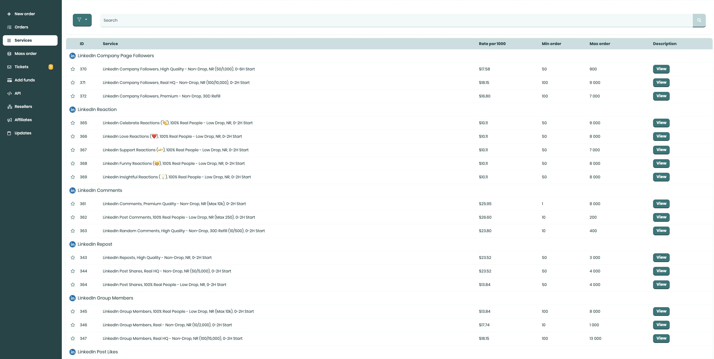This screenshot has width=714, height=359.
Task: Click the LinkedIn Post Likes category heading
Action: [x=98, y=352]
